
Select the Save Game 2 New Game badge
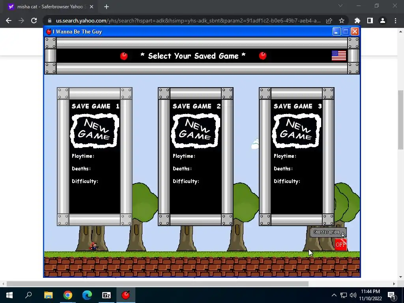(196, 131)
